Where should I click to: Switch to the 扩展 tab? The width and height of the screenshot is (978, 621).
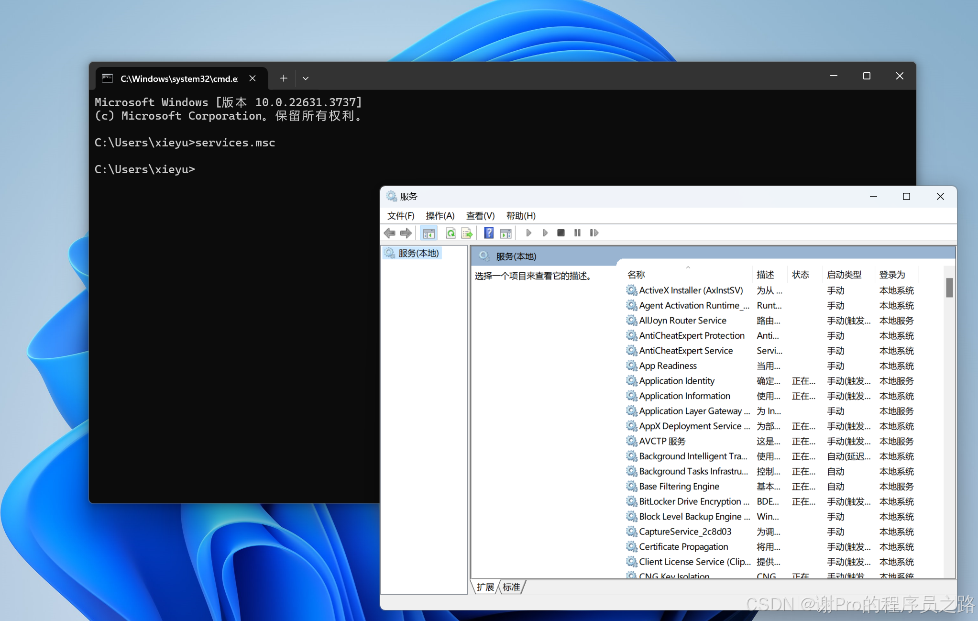click(x=485, y=587)
